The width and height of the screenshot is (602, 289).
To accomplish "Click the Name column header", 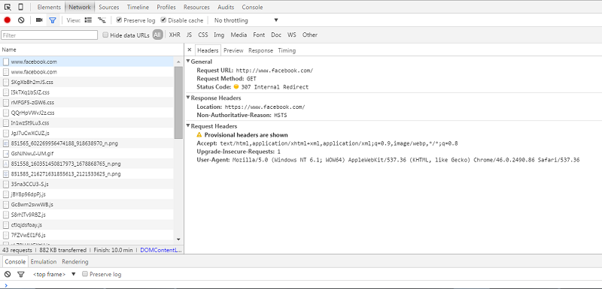I will point(92,50).
